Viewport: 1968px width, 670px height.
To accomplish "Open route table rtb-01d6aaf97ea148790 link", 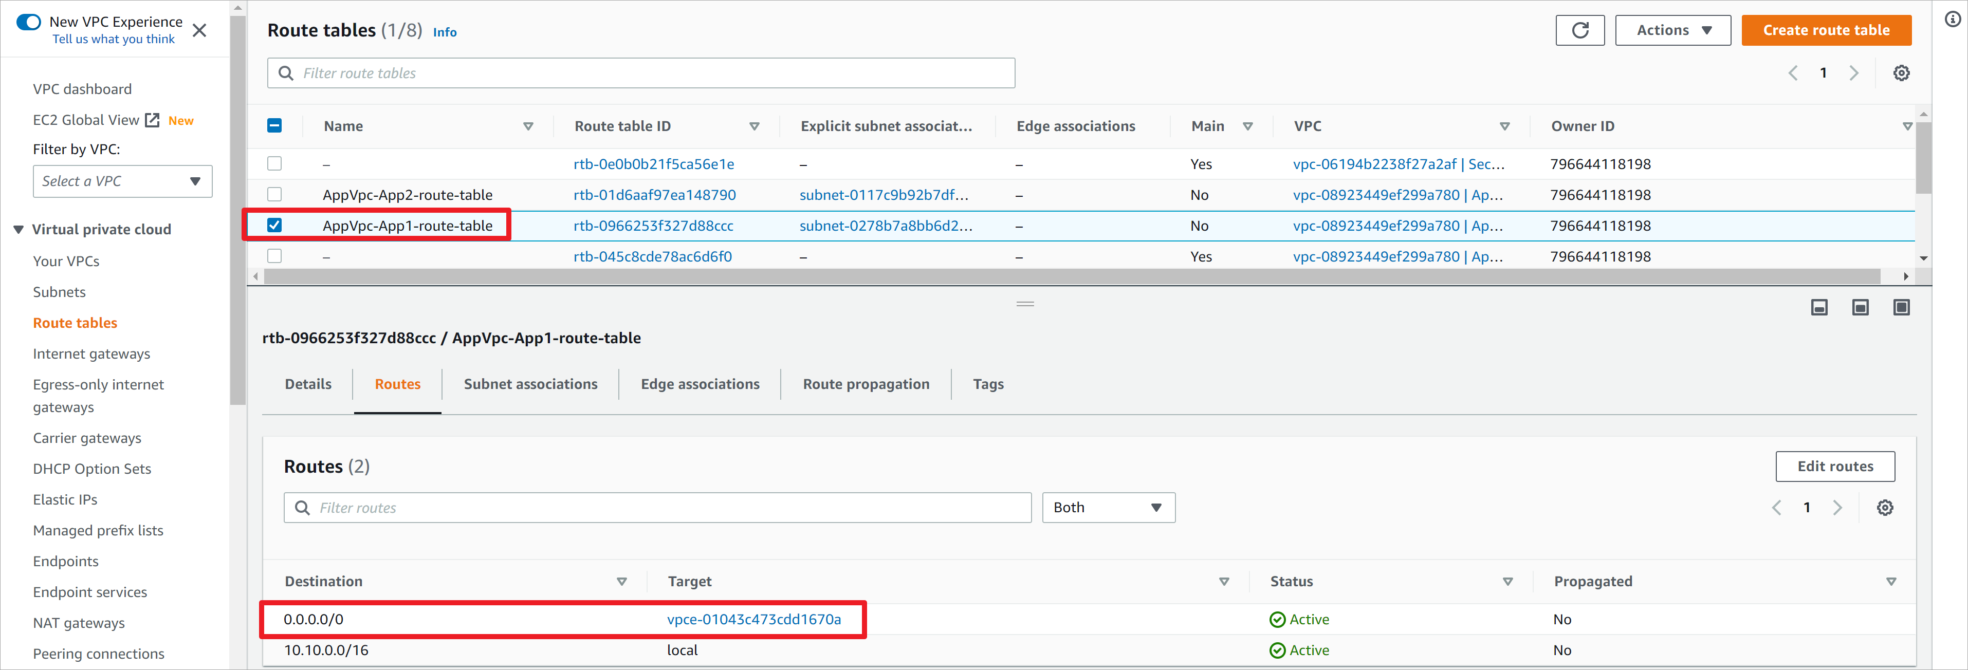I will click(x=654, y=195).
